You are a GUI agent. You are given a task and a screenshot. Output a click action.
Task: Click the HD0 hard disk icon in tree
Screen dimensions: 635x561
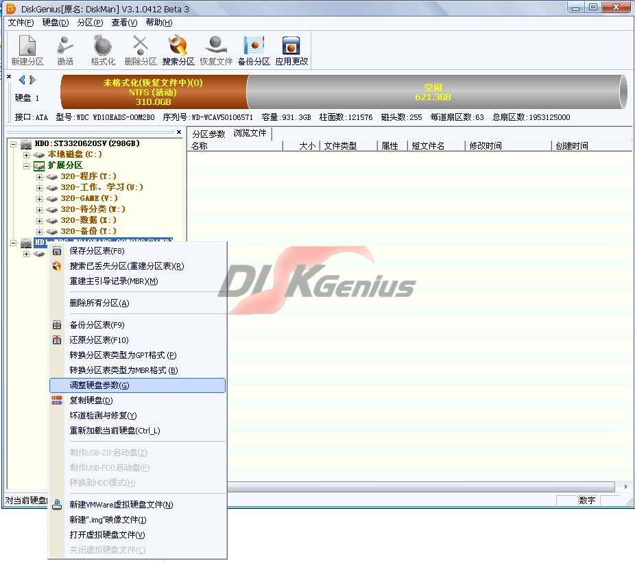(x=26, y=144)
